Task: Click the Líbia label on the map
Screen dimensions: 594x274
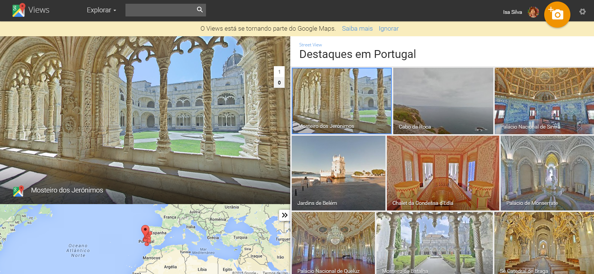Action: [202, 270]
